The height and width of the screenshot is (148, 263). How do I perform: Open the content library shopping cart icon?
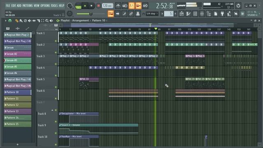point(242,14)
